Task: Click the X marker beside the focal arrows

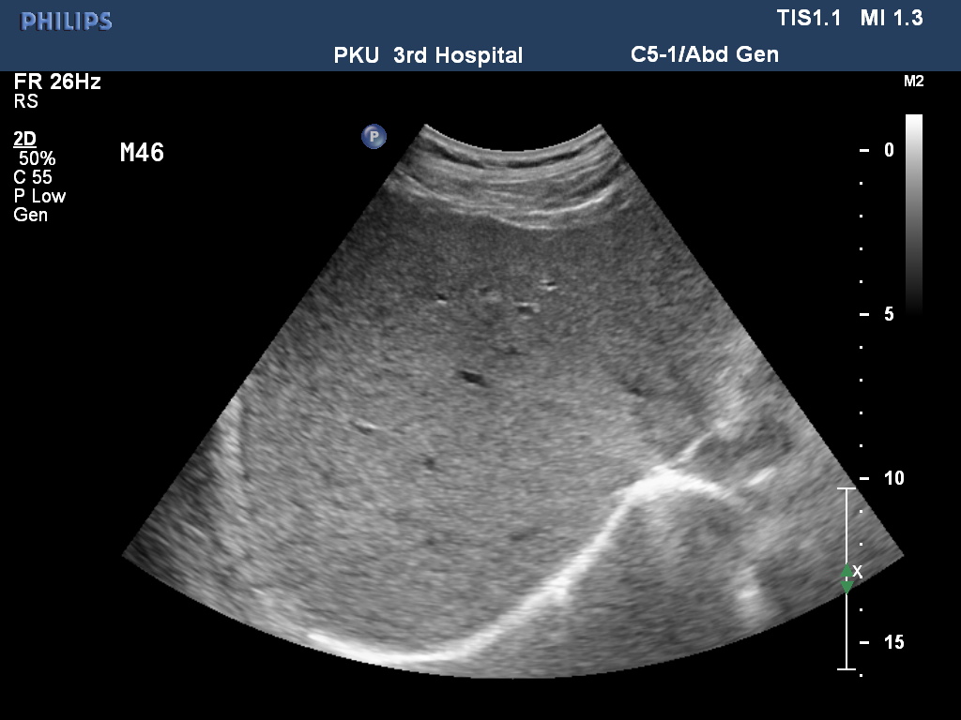Action: pos(857,571)
